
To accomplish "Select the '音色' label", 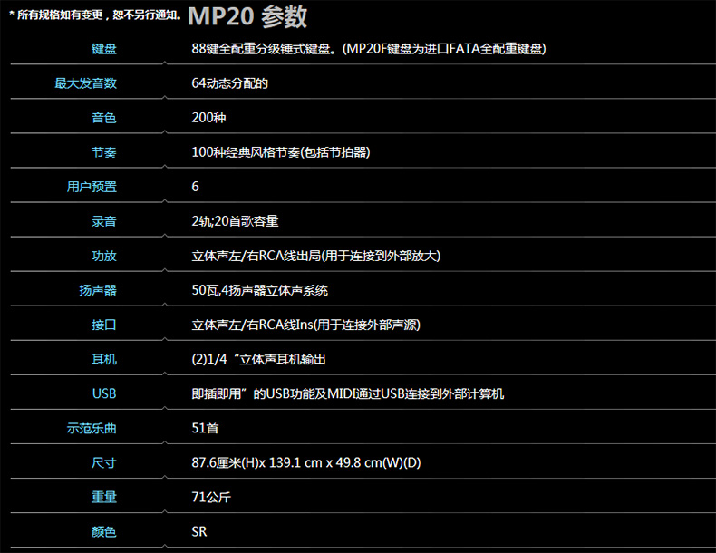I will [x=104, y=118].
